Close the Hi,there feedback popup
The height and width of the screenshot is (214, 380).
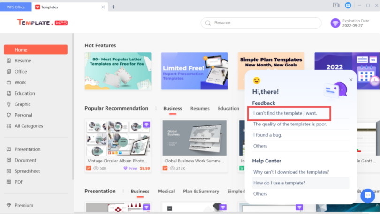(350, 80)
